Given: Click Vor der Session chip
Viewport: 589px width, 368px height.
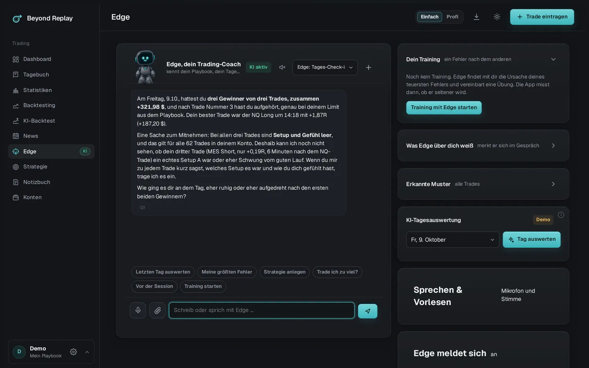Looking at the screenshot, I should [154, 287].
